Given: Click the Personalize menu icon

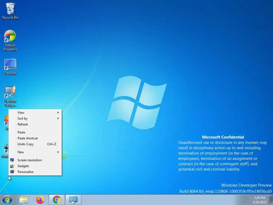Looking at the screenshot, I should coord(12,172).
